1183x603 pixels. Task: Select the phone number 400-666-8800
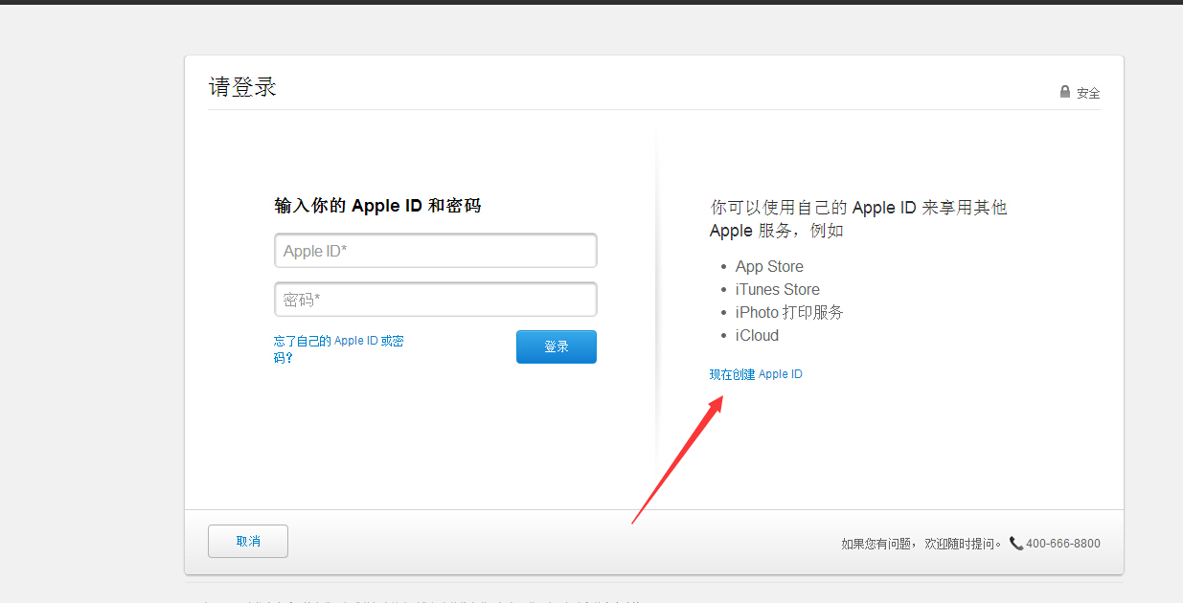tap(1063, 544)
